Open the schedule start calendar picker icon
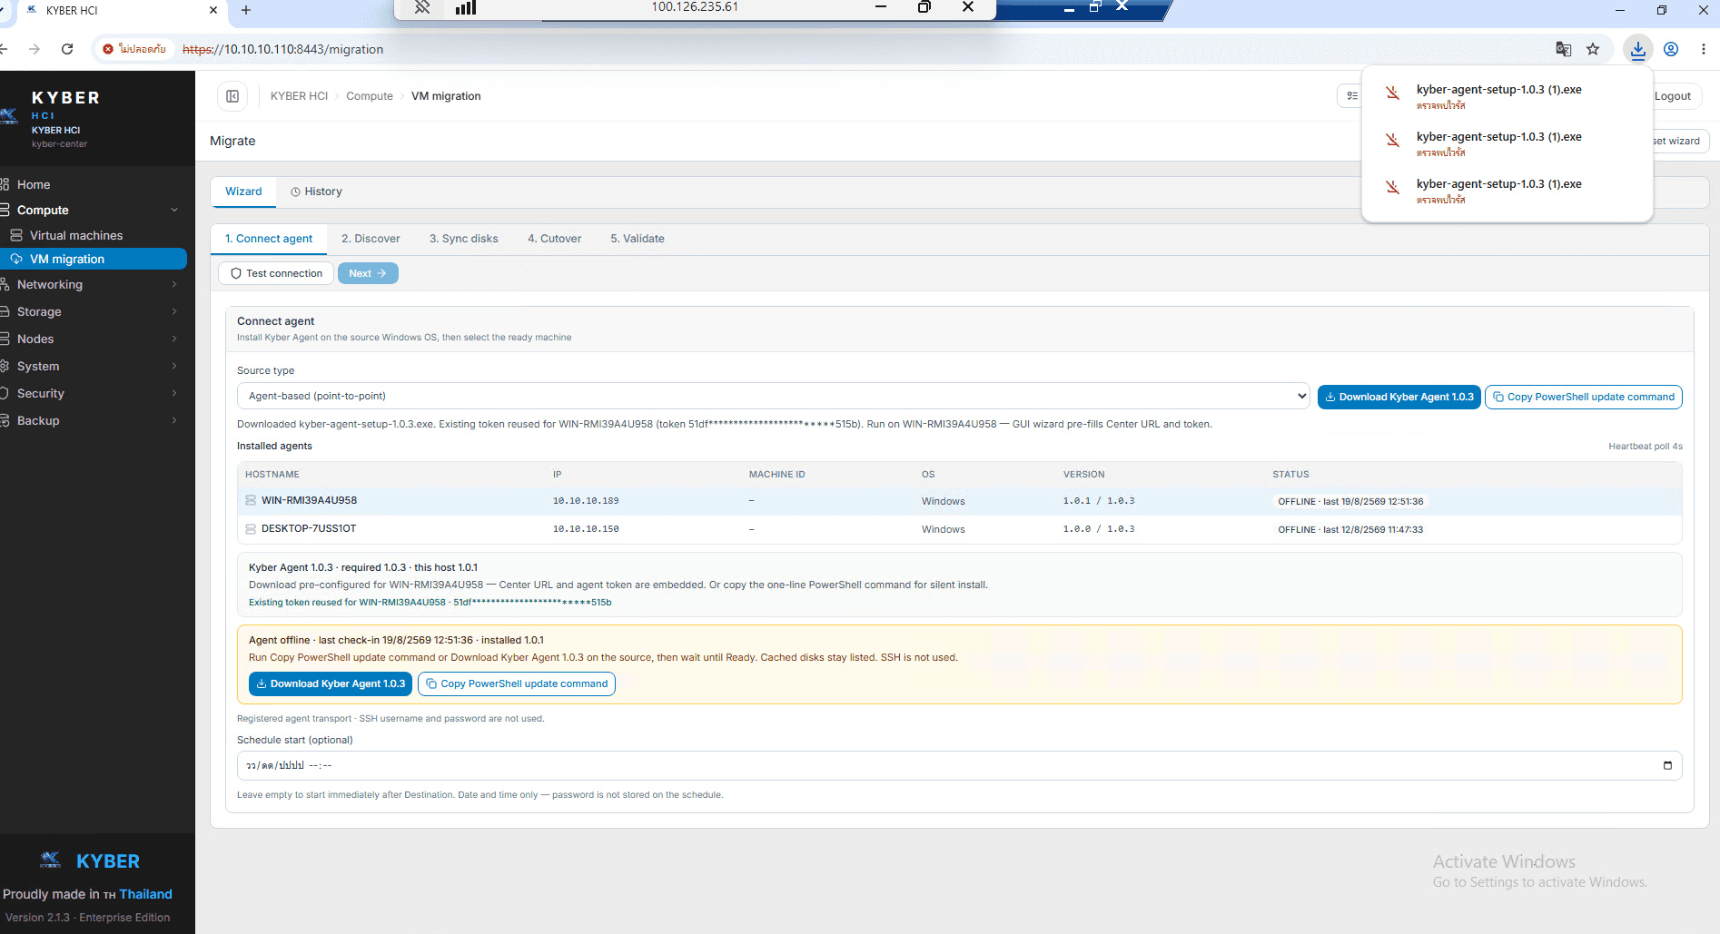Screen dimensions: 1720x934 pyautogui.click(x=1667, y=765)
